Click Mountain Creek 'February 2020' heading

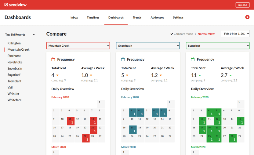pos(60,97)
